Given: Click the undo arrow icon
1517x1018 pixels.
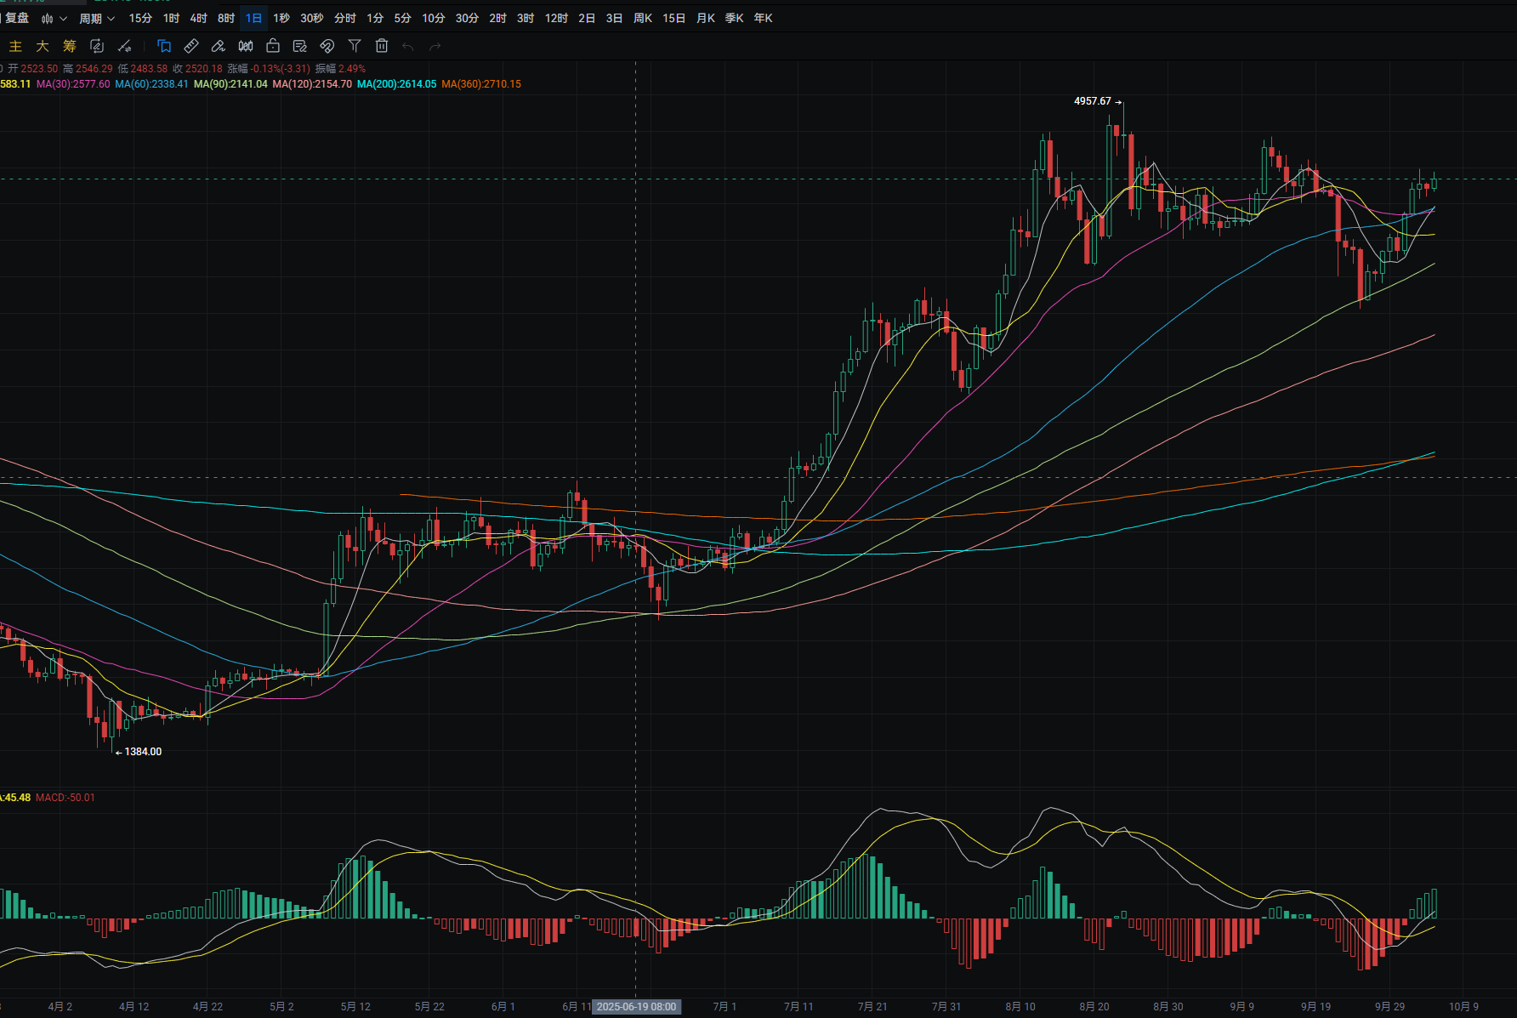Looking at the screenshot, I should pos(408,47).
